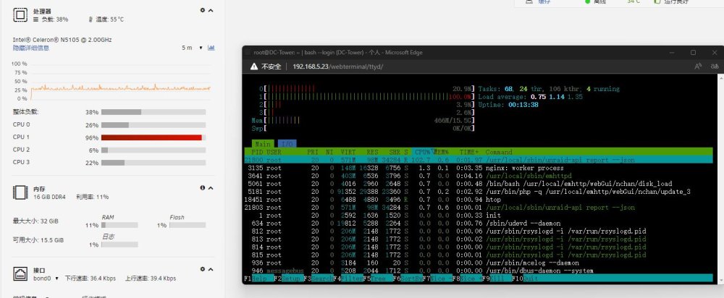Image resolution: width=724 pixels, height=298 pixels.
Task: Click the memory module icon
Action: (x=20, y=192)
